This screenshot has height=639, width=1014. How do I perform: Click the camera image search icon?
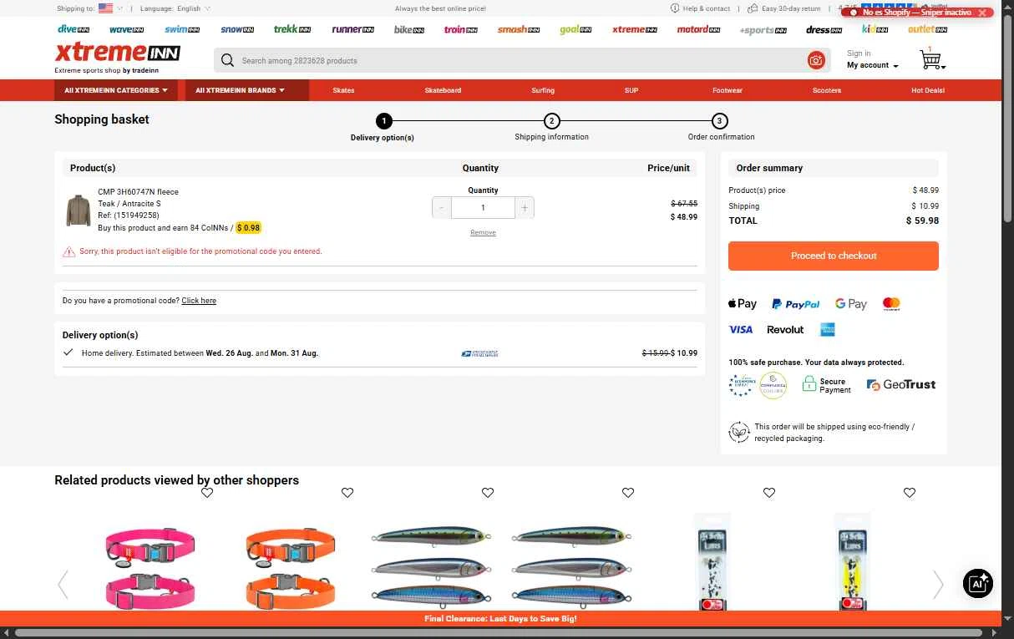coord(816,60)
